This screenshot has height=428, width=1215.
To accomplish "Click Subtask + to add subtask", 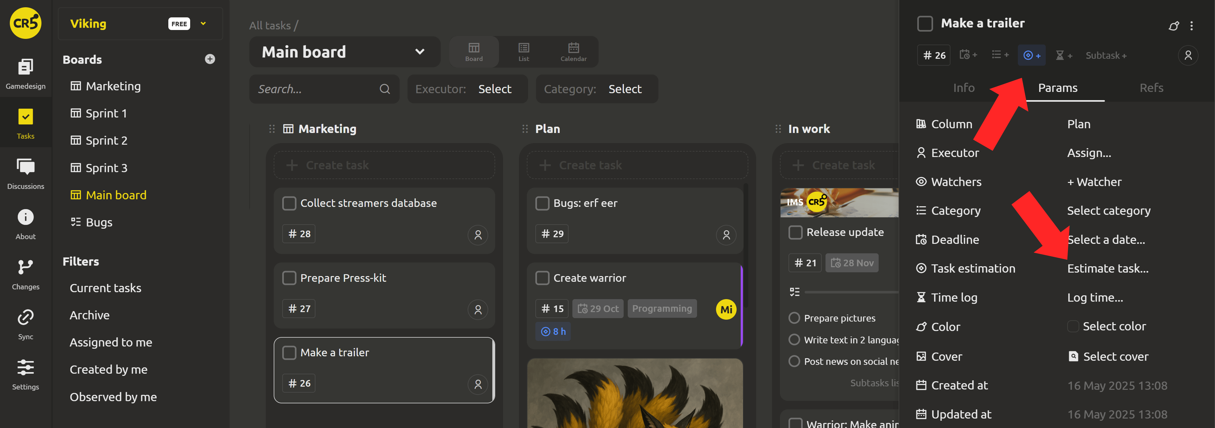I will tap(1106, 56).
